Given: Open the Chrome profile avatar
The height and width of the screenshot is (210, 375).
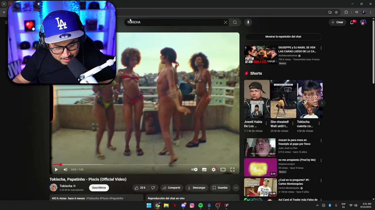Looking at the screenshot, I should (x=364, y=12).
